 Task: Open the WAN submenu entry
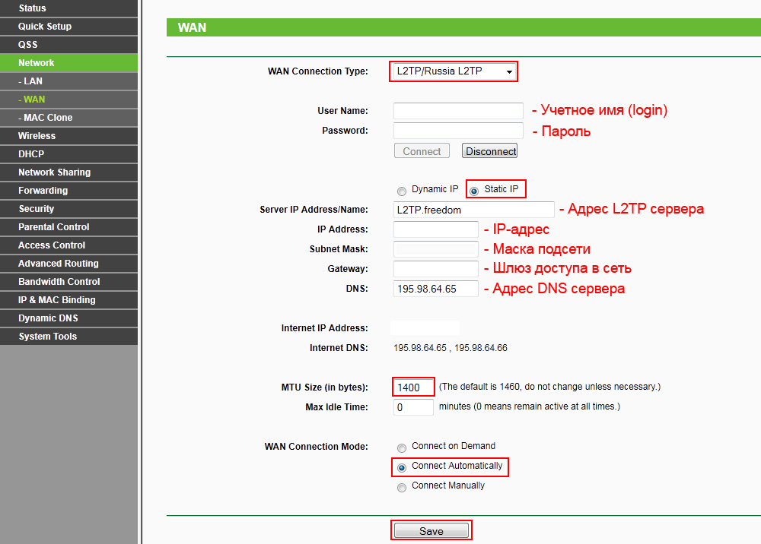[x=69, y=100]
